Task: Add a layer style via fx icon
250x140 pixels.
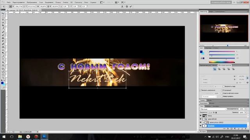Action: [x=228, y=129]
